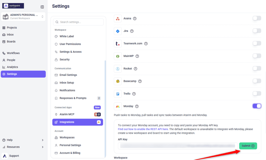Disable the Monday integration toggle
Screen dimensions: 266x160
[x=257, y=106]
